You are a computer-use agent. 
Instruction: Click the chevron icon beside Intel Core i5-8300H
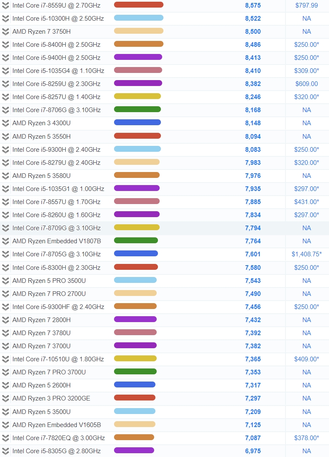point(5,268)
